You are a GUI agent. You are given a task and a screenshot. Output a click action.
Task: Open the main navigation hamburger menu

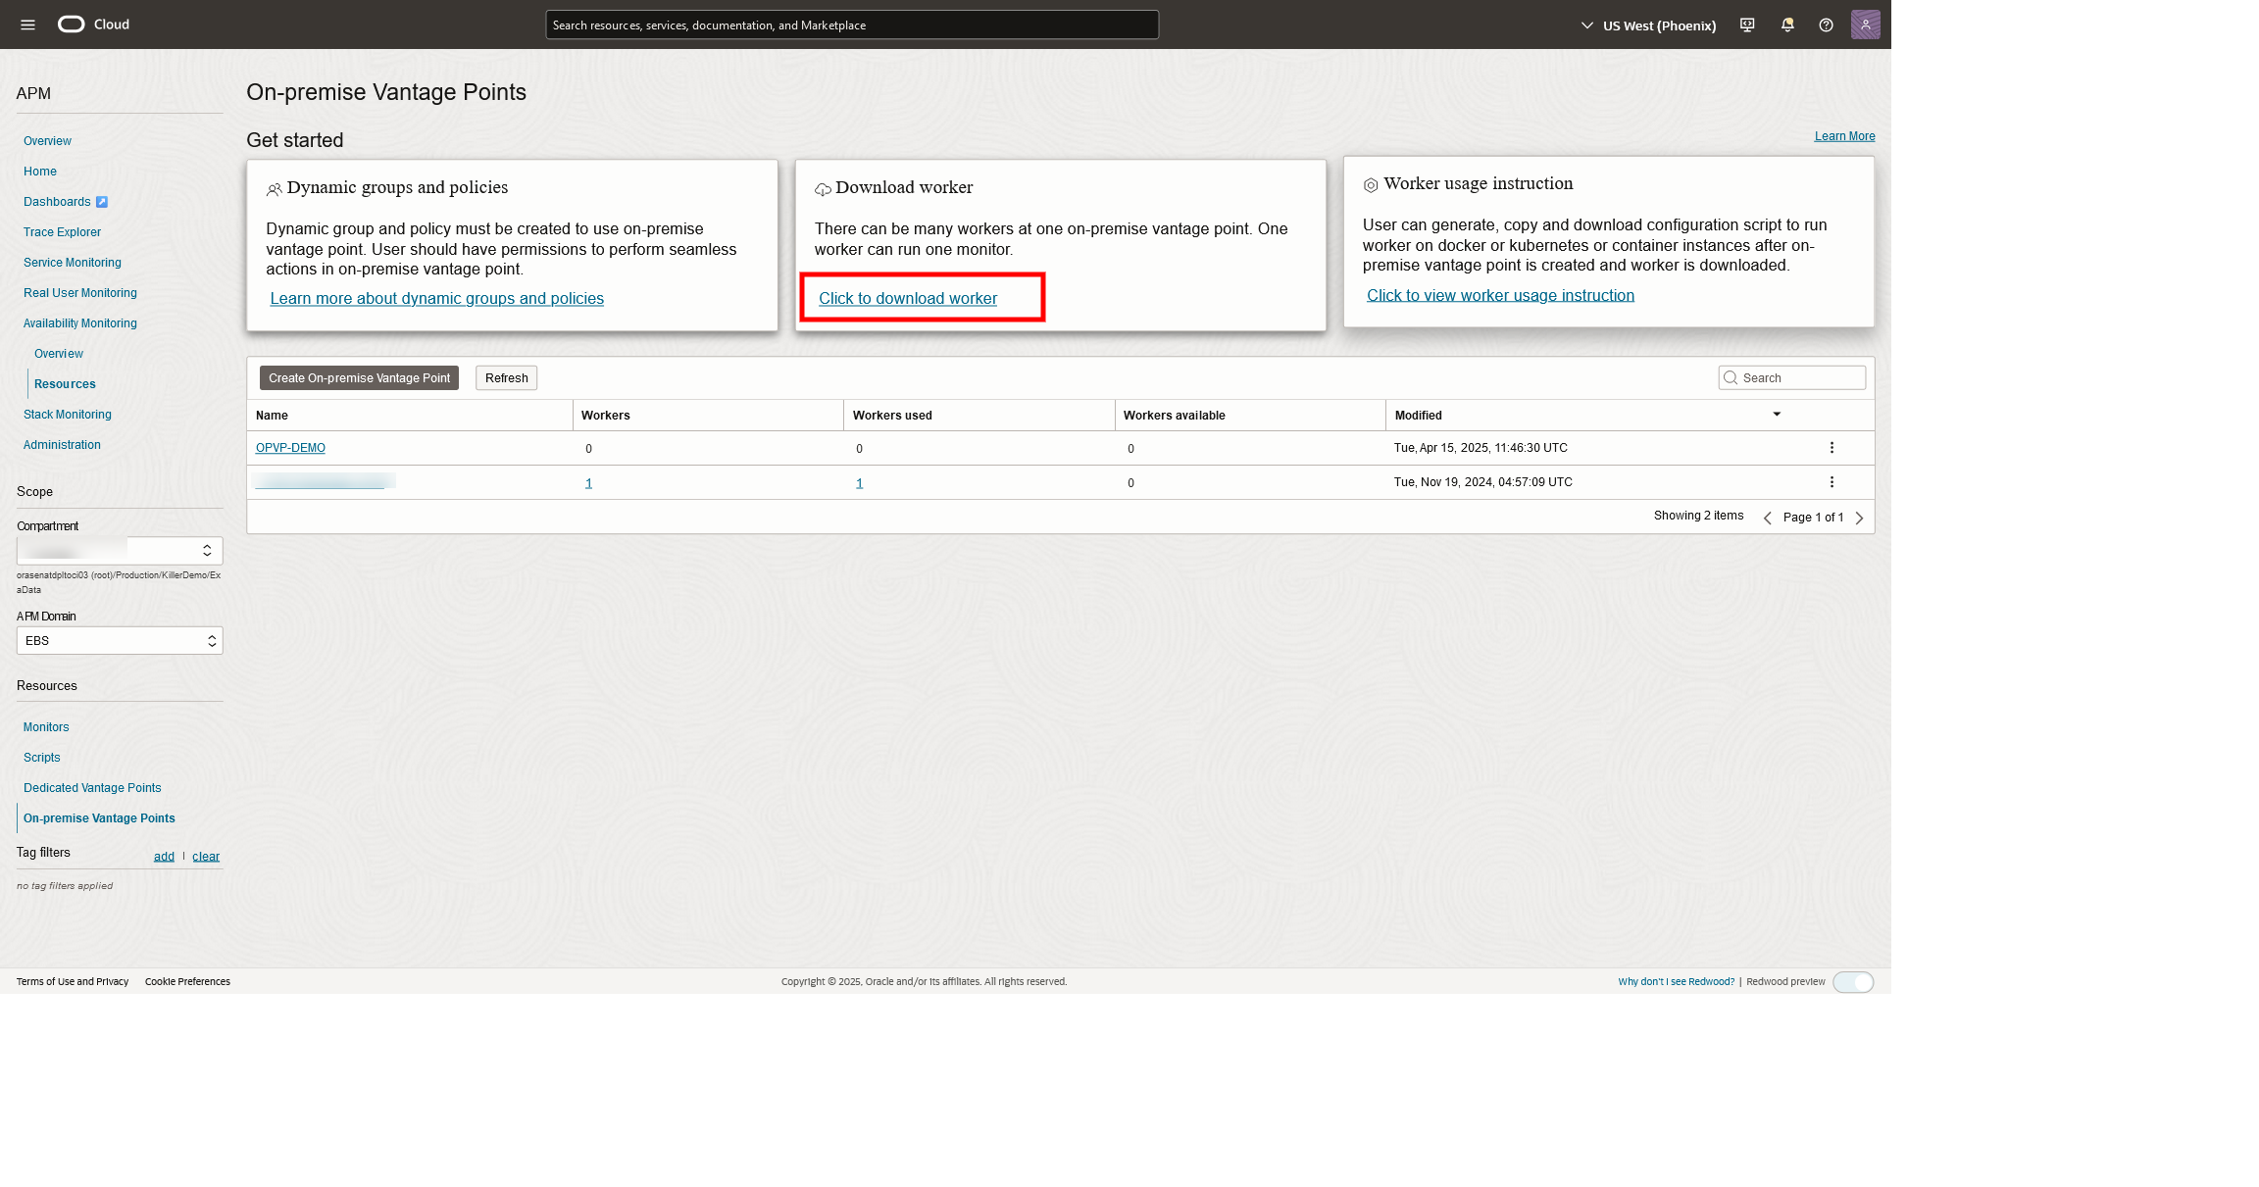(26, 25)
